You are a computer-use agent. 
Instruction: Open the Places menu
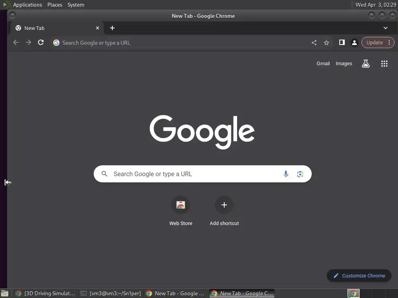pyautogui.click(x=55, y=5)
